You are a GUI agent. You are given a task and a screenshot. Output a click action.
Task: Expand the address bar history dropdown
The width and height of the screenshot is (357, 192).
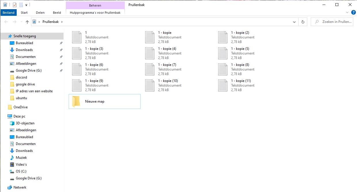(294, 22)
